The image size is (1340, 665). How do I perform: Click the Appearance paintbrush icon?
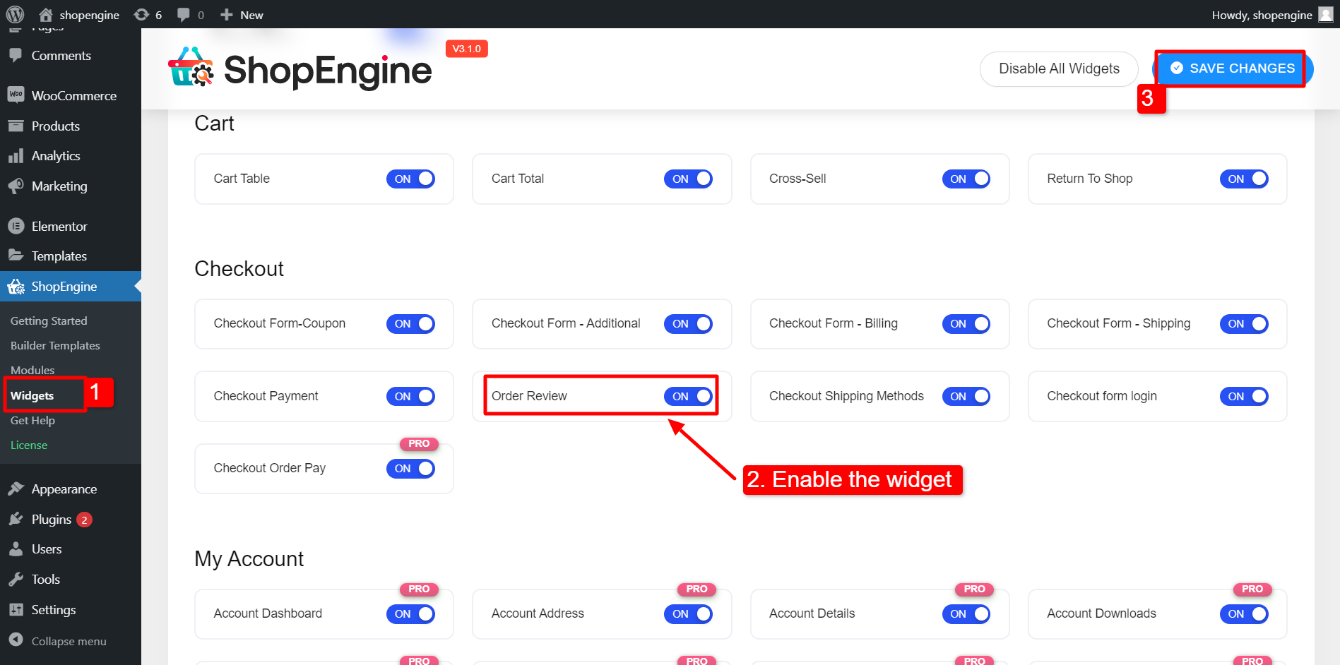(x=16, y=489)
